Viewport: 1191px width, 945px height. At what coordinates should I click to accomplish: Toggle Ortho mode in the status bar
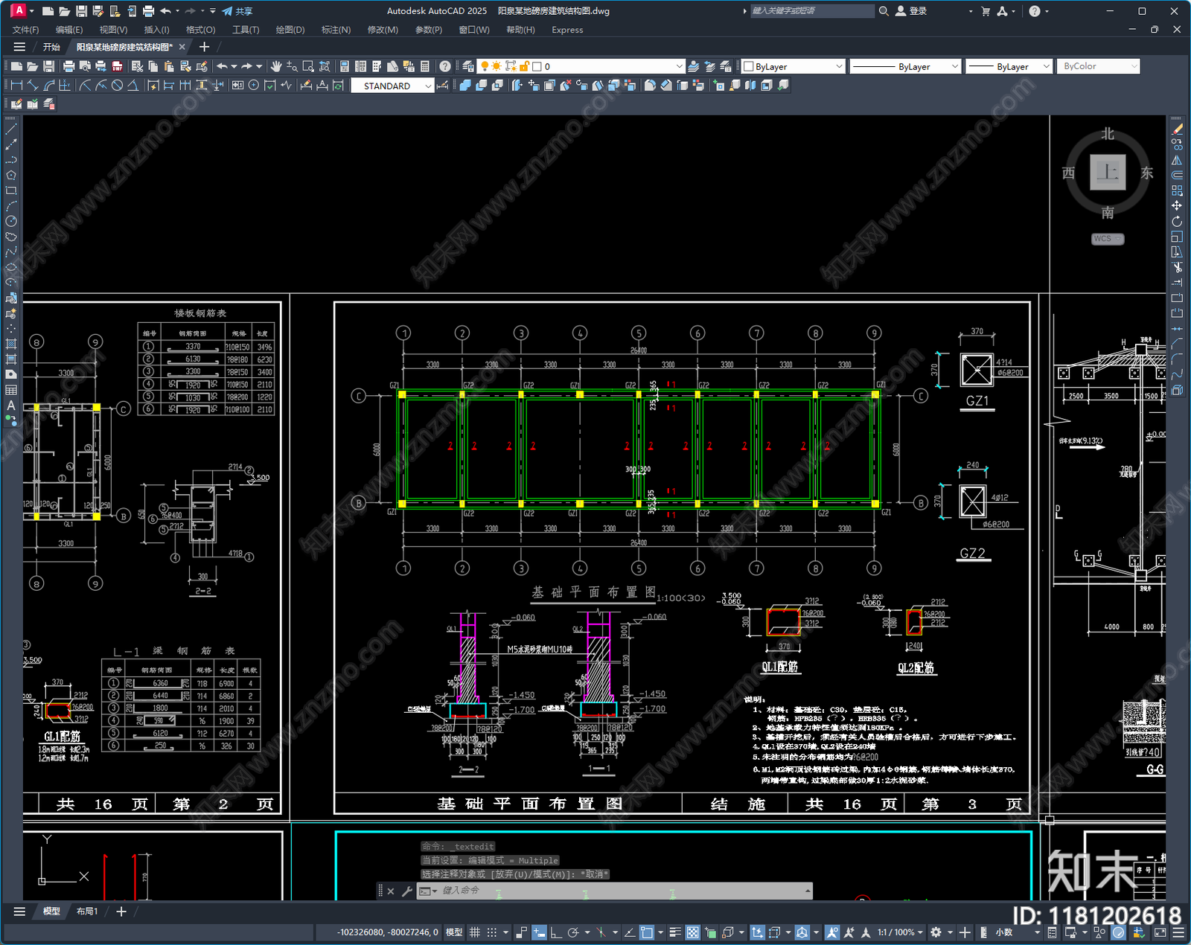(555, 932)
